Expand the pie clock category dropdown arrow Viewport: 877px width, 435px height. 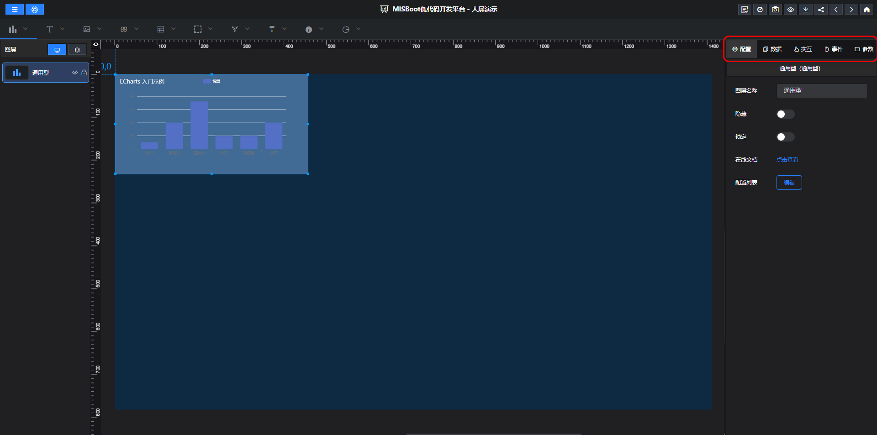pyautogui.click(x=358, y=29)
